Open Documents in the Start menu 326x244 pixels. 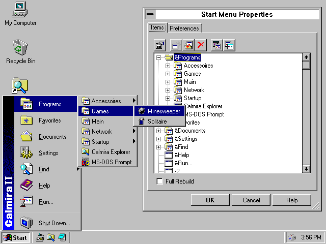pyautogui.click(x=47, y=137)
